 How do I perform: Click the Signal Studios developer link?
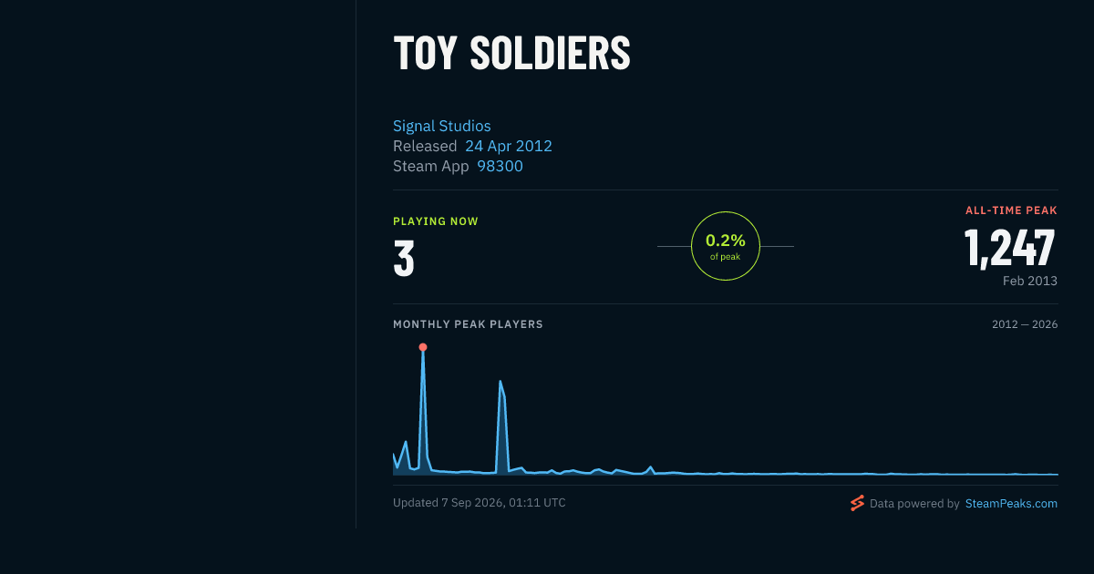pyautogui.click(x=442, y=126)
